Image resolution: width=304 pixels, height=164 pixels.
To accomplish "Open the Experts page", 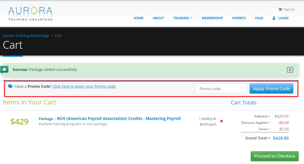I will click(239, 18).
